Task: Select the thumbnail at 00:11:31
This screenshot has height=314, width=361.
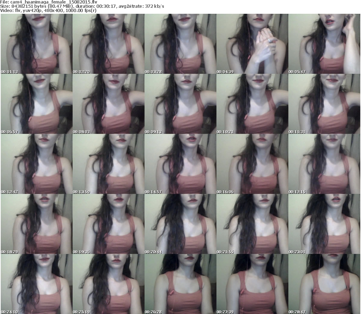Action: click(x=324, y=104)
